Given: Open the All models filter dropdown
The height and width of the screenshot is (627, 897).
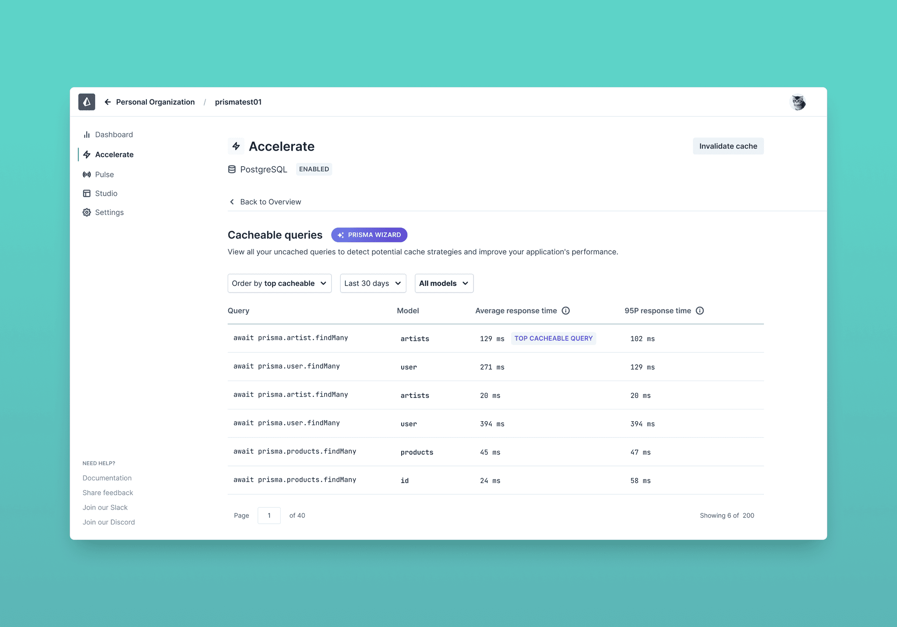Looking at the screenshot, I should 444,283.
